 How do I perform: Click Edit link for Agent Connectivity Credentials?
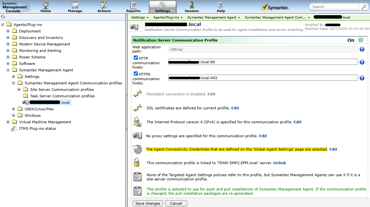coord(333,149)
